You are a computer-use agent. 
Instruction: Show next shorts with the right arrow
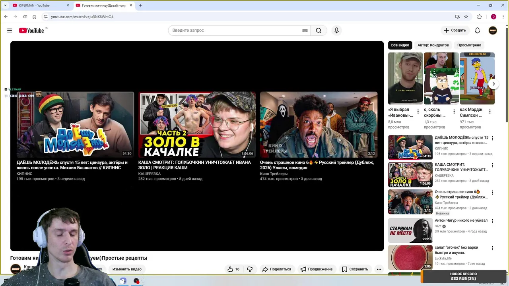click(493, 84)
